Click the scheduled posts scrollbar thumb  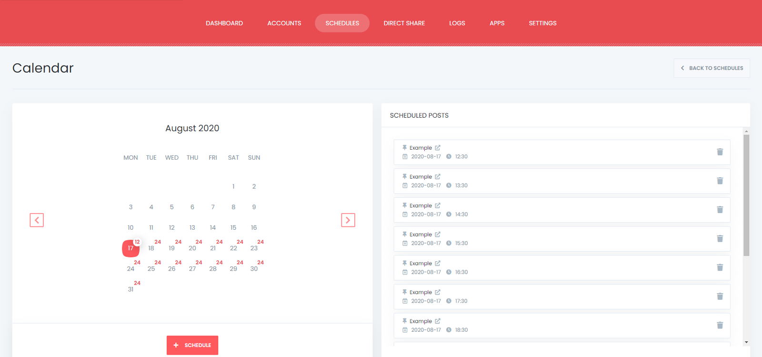click(746, 195)
